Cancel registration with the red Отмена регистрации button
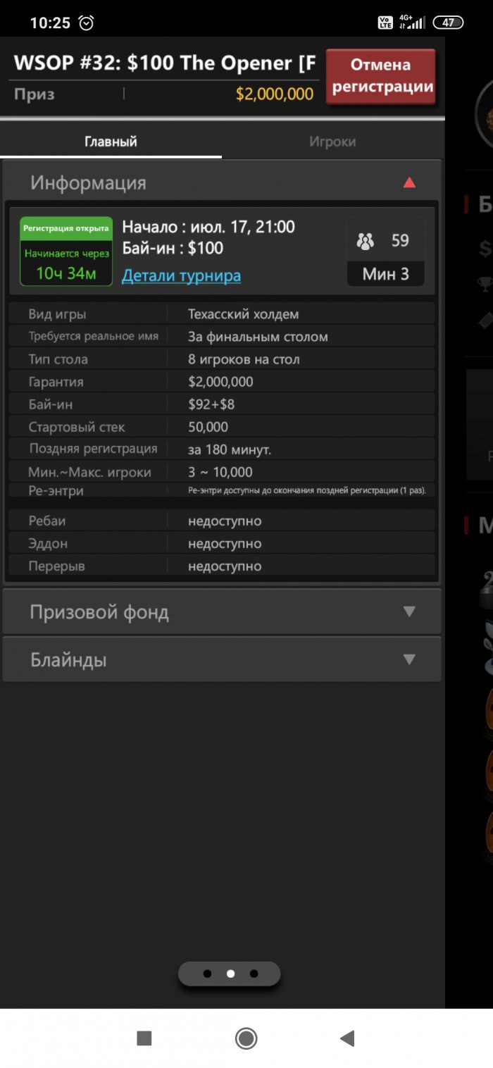The height and width of the screenshot is (1068, 493). [380, 76]
